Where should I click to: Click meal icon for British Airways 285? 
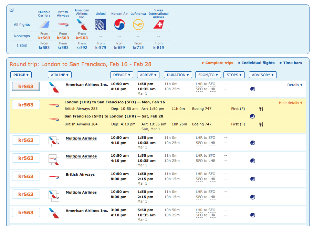261,109
